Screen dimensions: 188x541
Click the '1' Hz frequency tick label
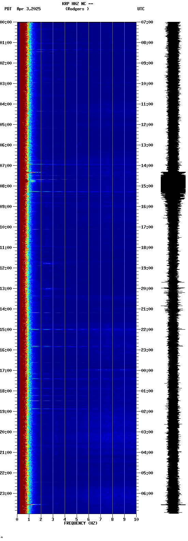coord(29,519)
